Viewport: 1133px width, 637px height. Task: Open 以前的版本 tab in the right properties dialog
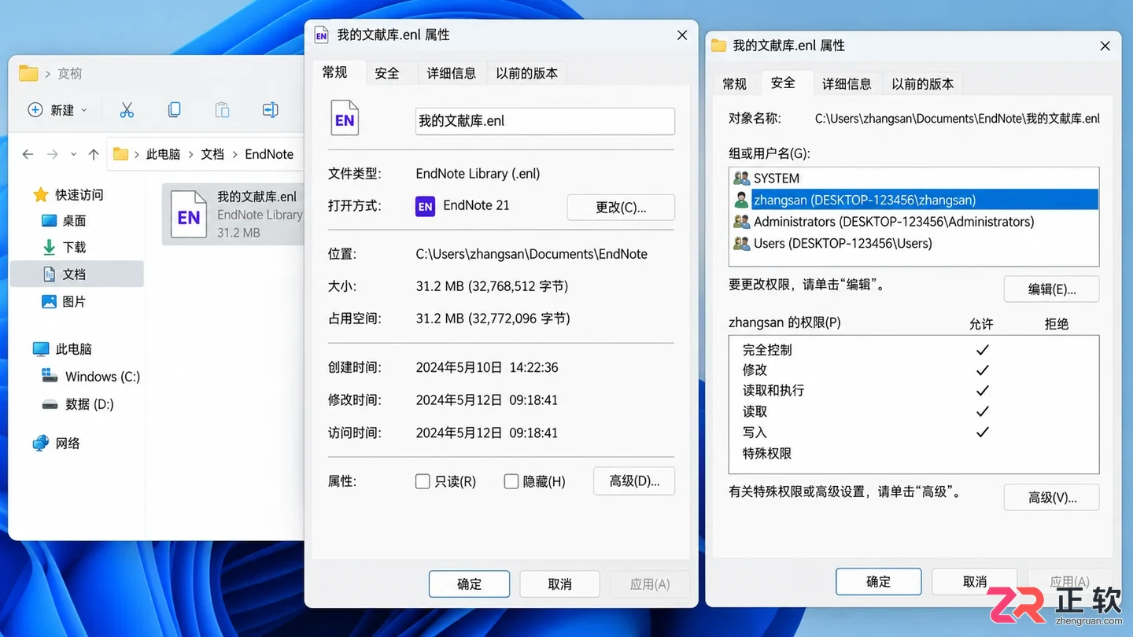923,83
